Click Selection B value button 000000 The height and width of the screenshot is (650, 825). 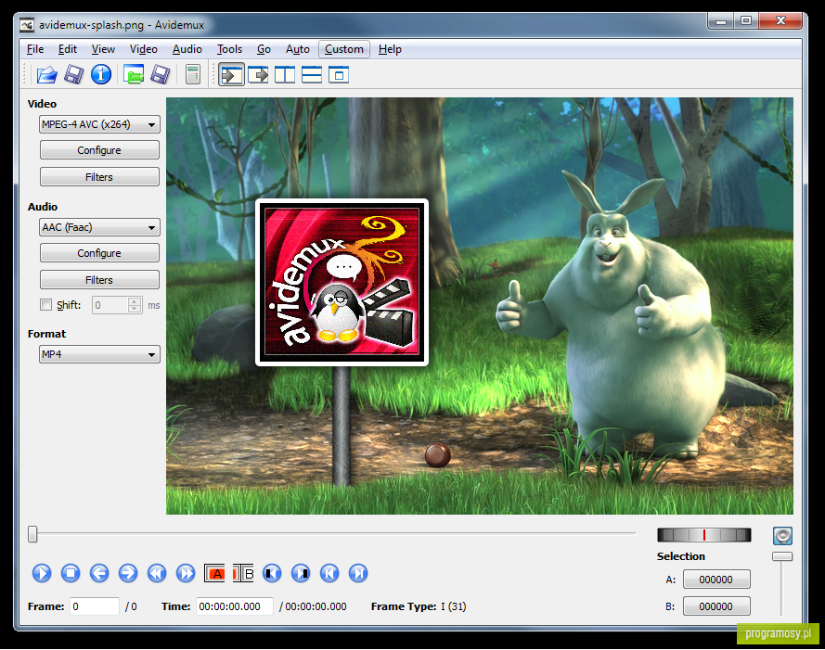(716, 606)
